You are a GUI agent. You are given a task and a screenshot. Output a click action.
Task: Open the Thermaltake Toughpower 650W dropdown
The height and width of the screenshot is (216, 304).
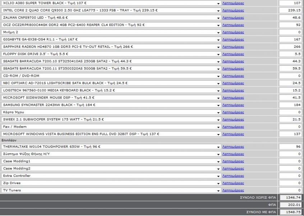click(x=111, y=147)
